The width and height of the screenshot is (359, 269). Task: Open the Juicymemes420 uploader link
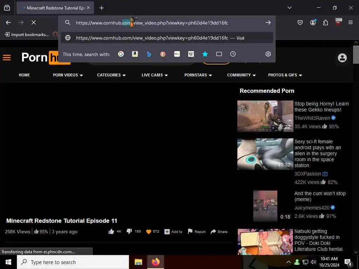point(312,208)
